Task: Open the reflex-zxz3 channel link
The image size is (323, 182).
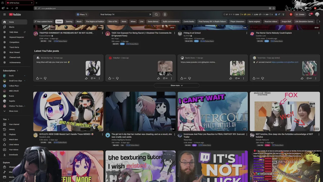Action: tap(285, 62)
